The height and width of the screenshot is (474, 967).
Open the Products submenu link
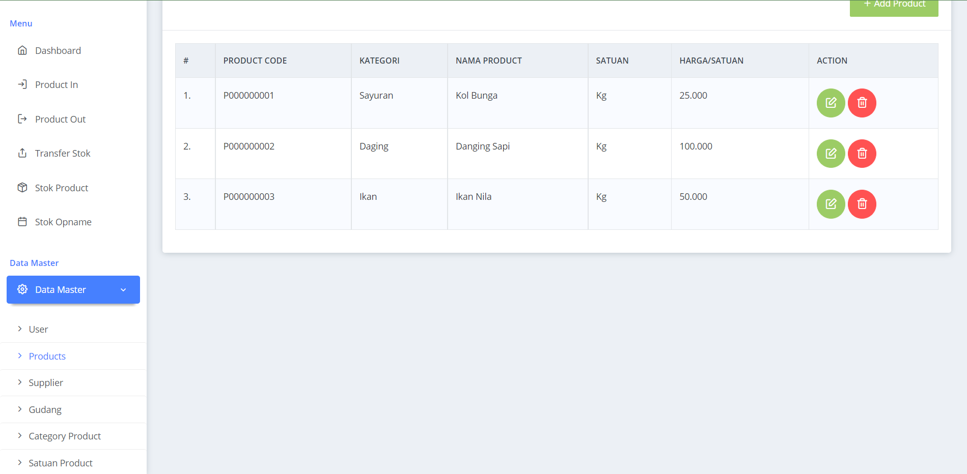coord(47,356)
